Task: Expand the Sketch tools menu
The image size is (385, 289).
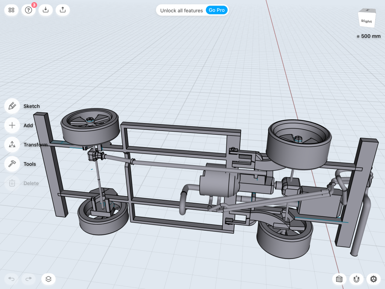Action: pyautogui.click(x=12, y=106)
